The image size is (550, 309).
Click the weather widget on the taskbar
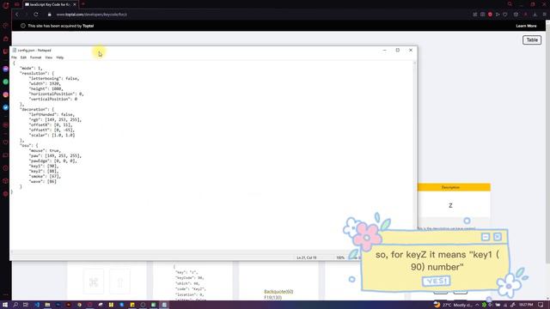(453, 305)
